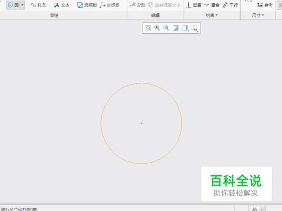Select the orange circle outline in the canvas
This screenshot has height=211, width=282.
pos(141,83)
